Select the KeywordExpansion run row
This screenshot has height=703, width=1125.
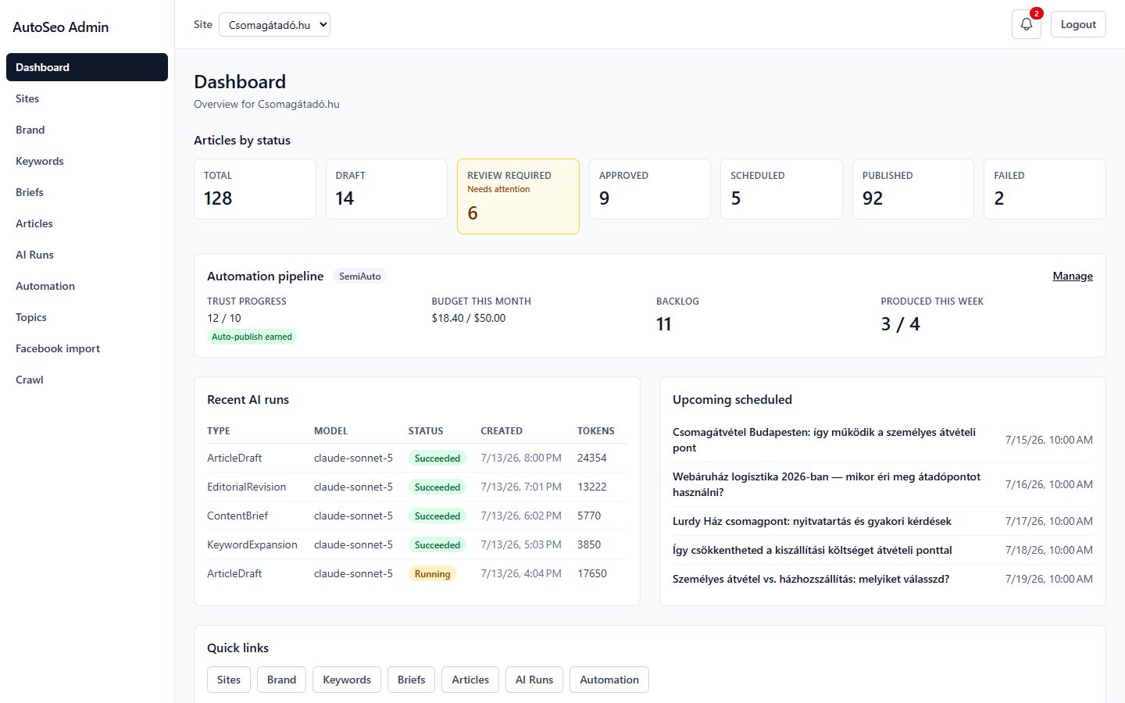(x=416, y=544)
